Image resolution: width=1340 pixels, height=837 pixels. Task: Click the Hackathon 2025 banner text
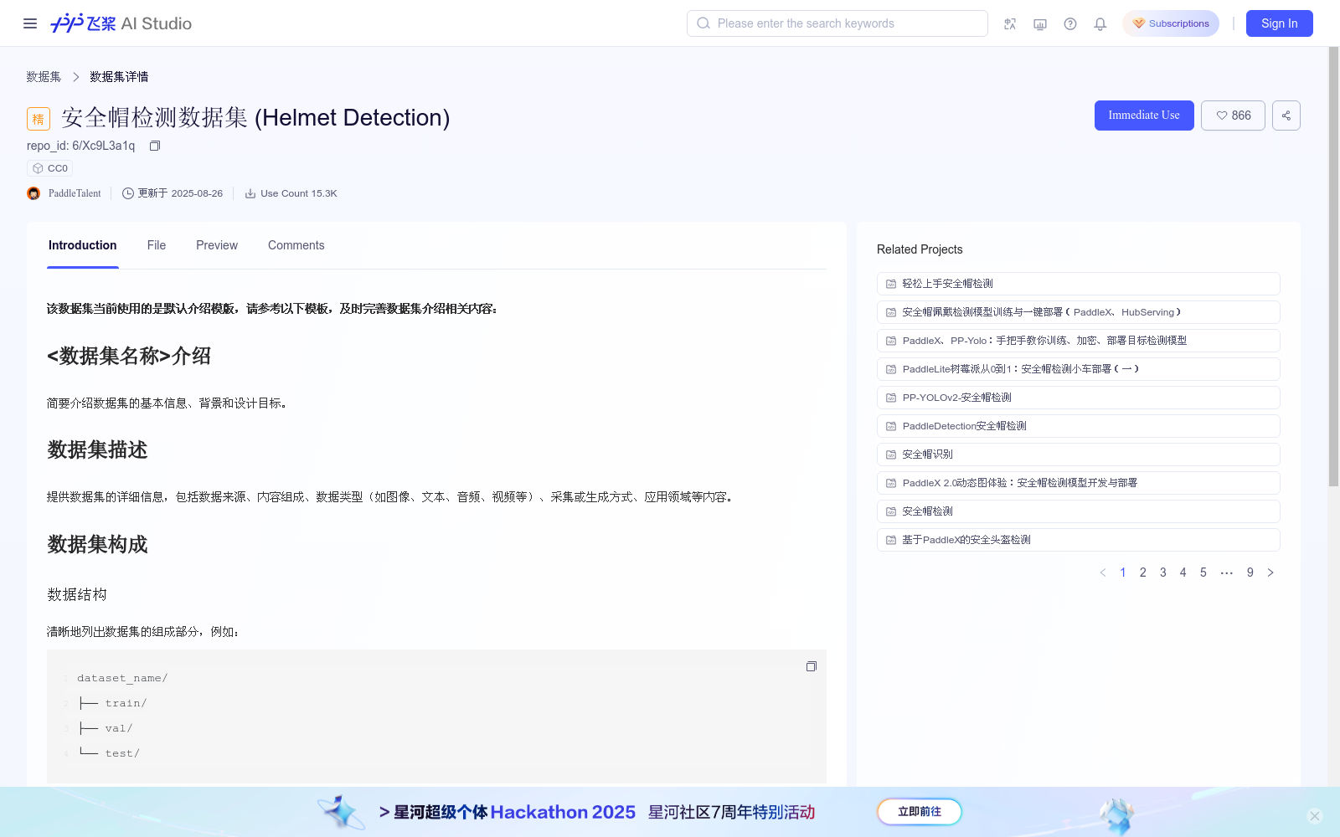(x=597, y=812)
